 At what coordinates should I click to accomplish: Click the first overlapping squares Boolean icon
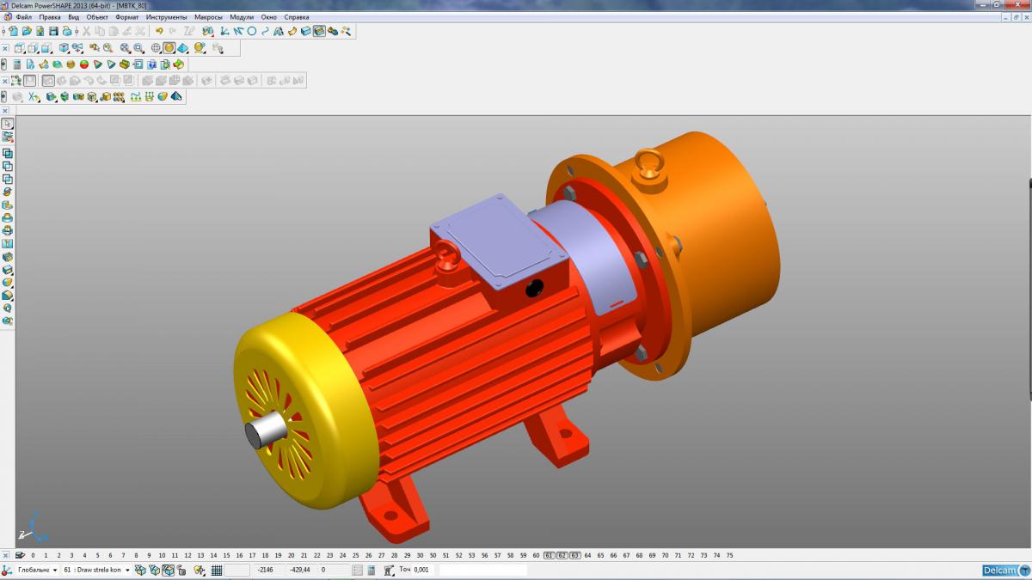pyautogui.click(x=8, y=154)
